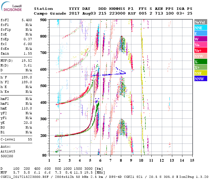Click the foEp value 0.37
This screenshot has width=209, height=179.
pos(28,39)
